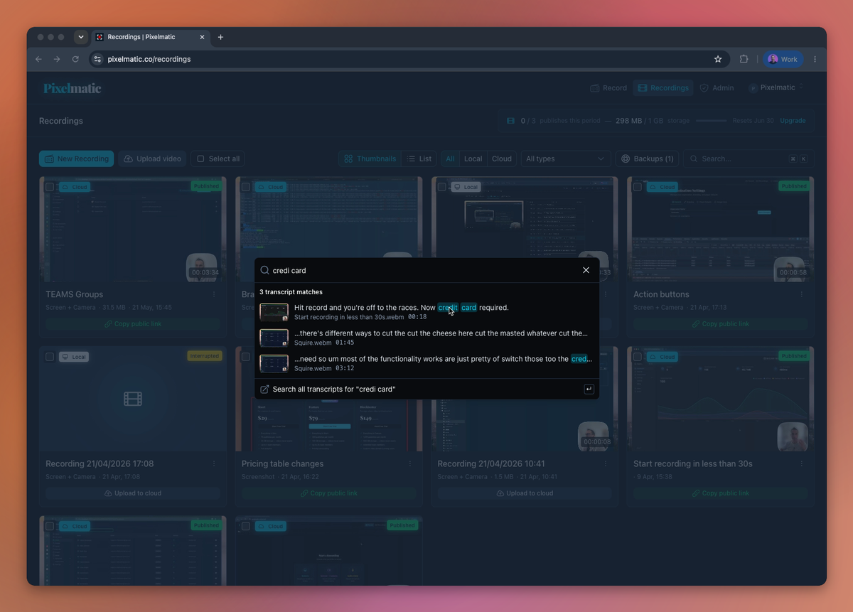
Task: Copy public link for TEAMS Groups
Action: (x=133, y=323)
